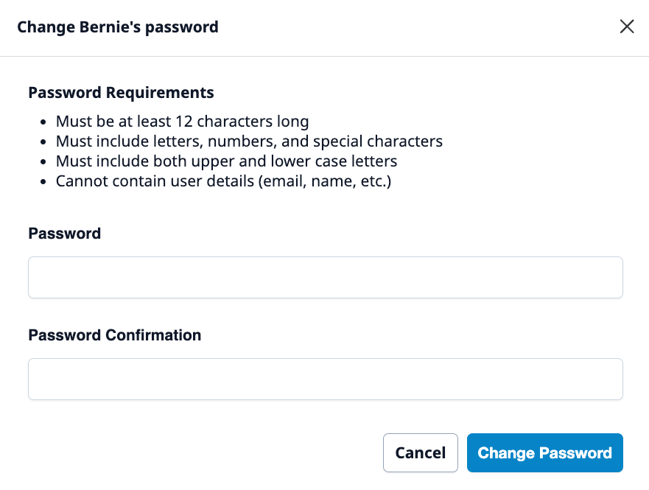The height and width of the screenshot is (490, 649).
Task: Exit the password dialog via close icon
Action: point(627,27)
